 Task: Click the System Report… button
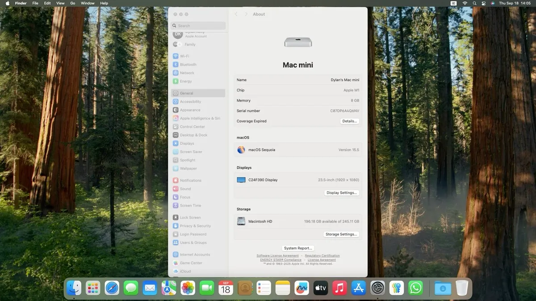click(x=298, y=248)
